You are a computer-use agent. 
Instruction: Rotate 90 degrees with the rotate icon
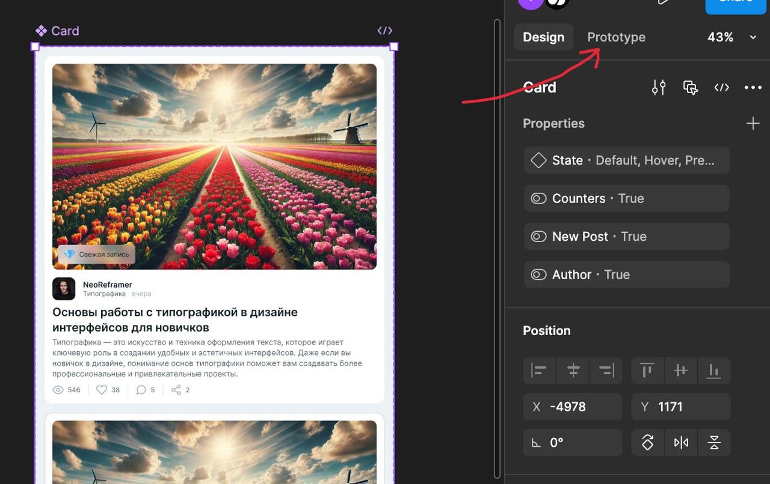(648, 443)
